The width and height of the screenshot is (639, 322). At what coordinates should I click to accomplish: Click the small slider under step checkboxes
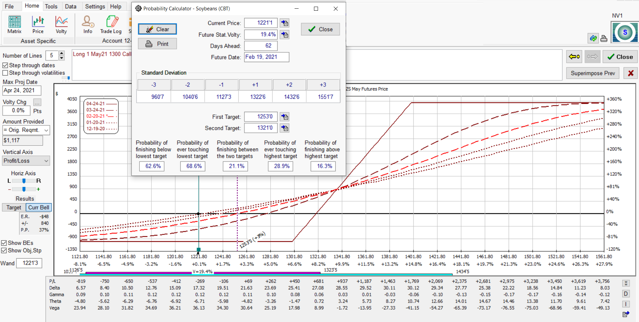point(66,78)
